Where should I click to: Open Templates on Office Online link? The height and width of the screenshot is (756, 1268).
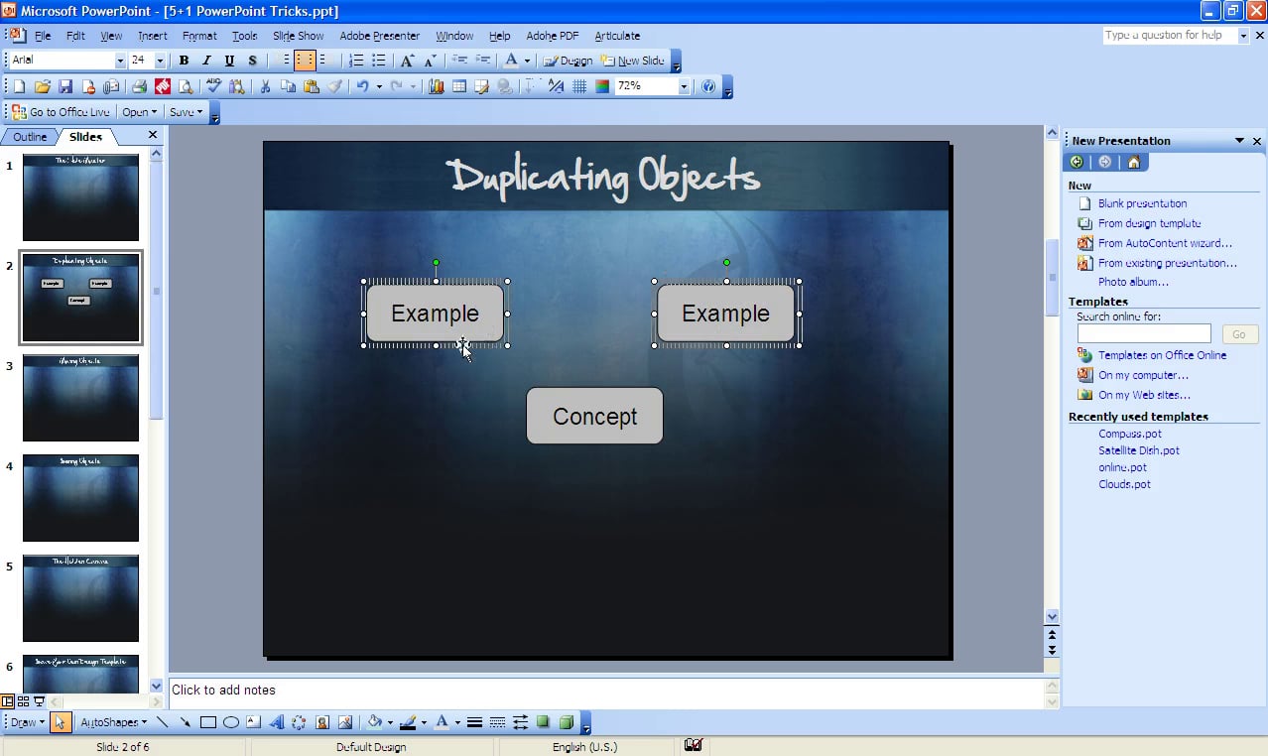1162,355
